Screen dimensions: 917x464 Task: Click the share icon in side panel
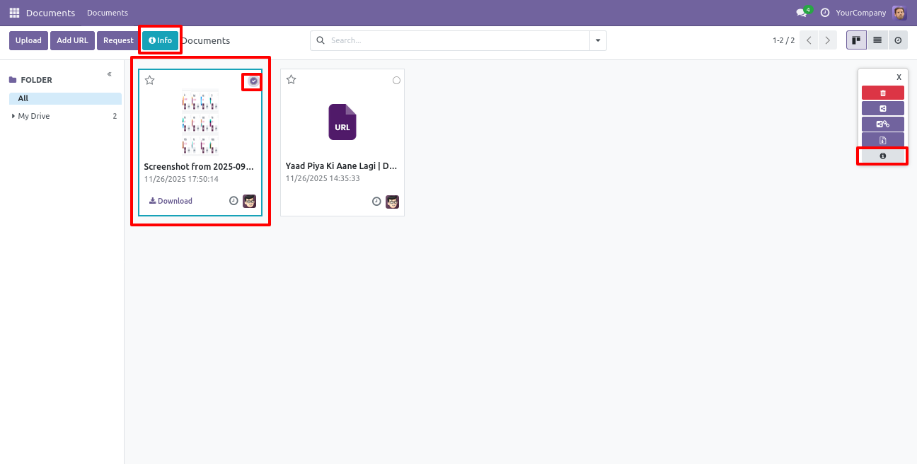coord(882,108)
